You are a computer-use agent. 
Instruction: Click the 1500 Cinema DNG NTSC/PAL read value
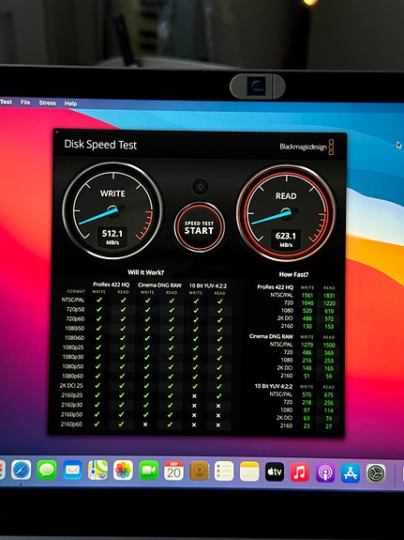point(329,345)
